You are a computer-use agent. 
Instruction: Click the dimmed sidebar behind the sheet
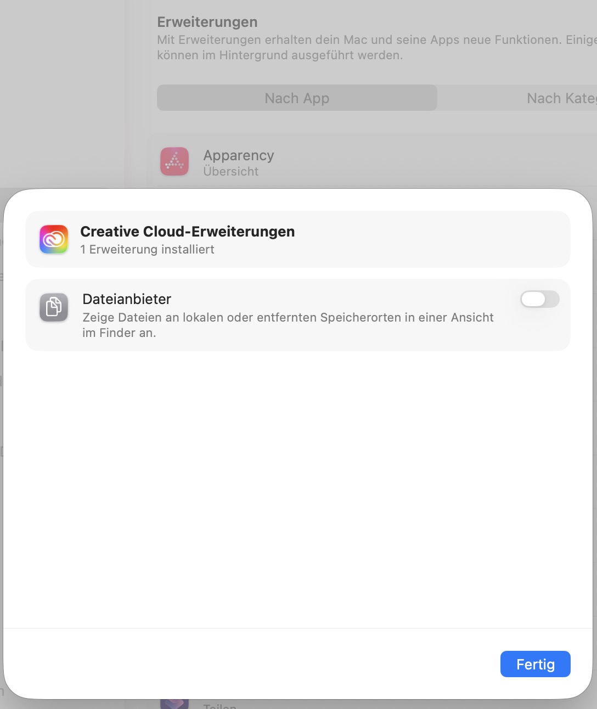tap(62, 93)
